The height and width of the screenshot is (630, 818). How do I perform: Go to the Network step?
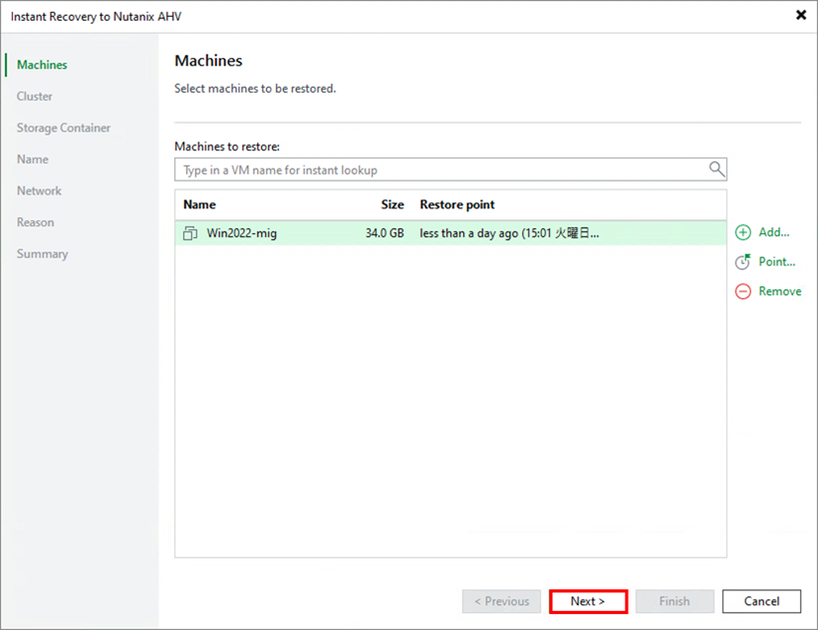(x=39, y=190)
